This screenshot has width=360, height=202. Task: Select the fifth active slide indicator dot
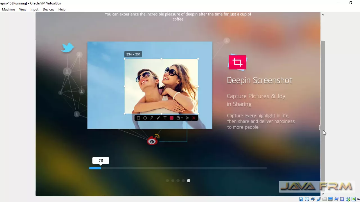click(189, 181)
